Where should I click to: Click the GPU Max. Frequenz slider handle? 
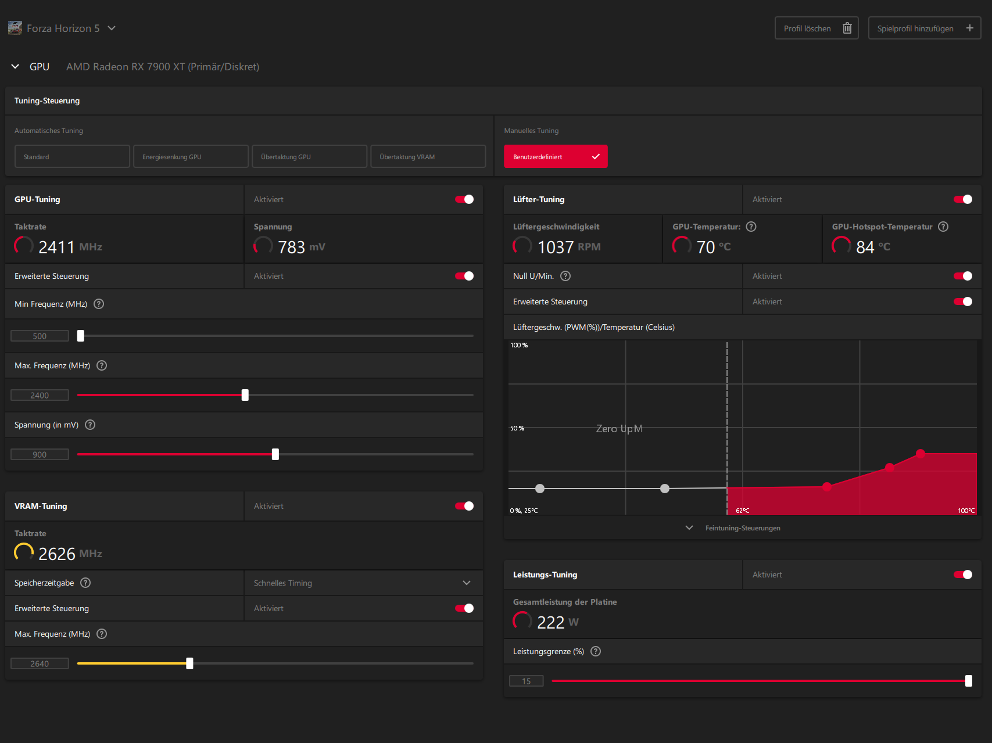pos(245,395)
